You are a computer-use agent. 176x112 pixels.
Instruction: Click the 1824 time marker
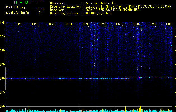(x=69, y=24)
